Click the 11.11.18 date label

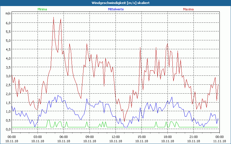(219, 141)
